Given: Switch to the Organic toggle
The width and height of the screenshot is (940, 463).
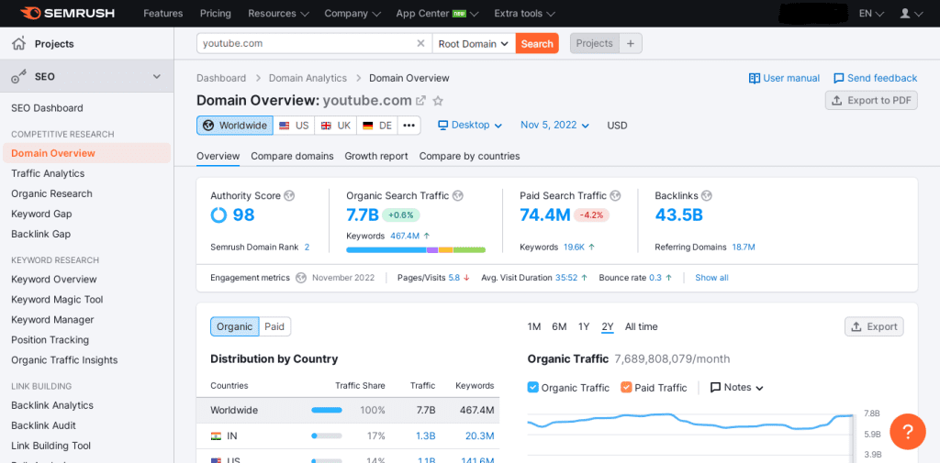Looking at the screenshot, I should [x=234, y=326].
